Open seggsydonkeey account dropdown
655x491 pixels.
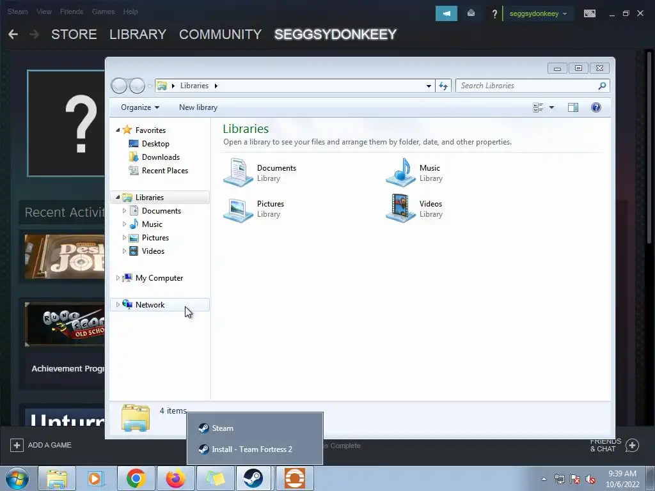pyautogui.click(x=538, y=14)
